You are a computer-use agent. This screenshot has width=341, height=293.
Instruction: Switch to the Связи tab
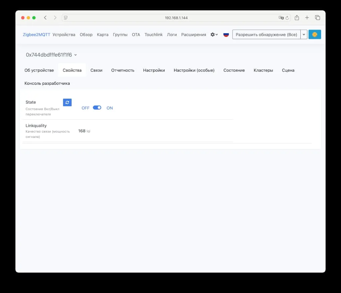click(x=96, y=70)
